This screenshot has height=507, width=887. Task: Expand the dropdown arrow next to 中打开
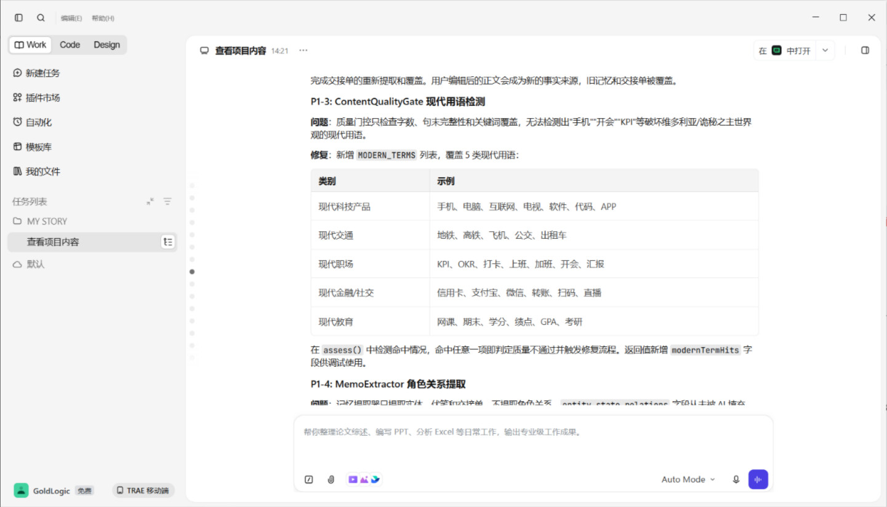click(825, 50)
